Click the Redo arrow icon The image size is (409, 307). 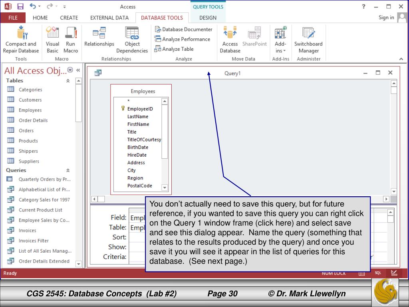pos(50,6)
